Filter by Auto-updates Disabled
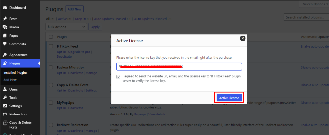The width and height of the screenshot is (329, 135). pyautogui.click(x=150, y=19)
